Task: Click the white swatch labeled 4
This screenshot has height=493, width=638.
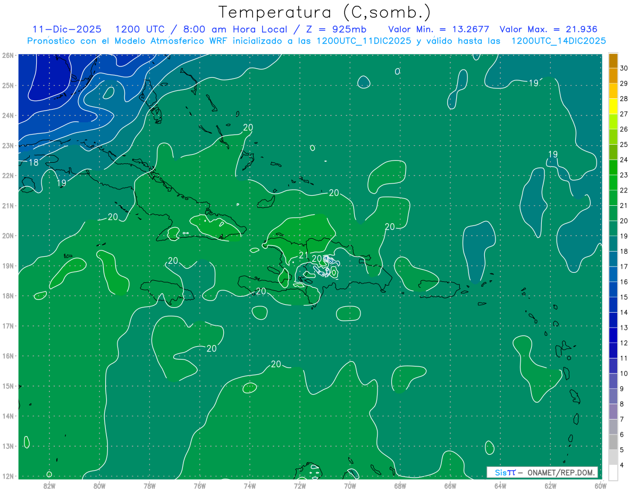Action: pyautogui.click(x=613, y=472)
